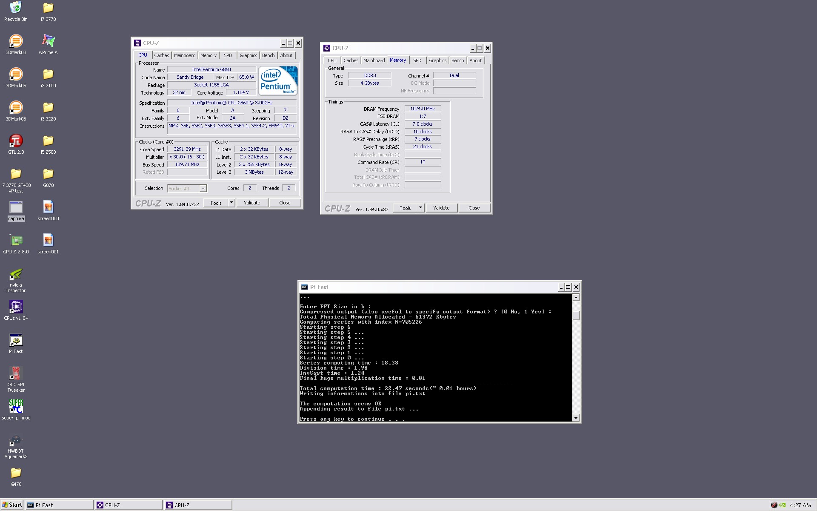
Task: Open the Windows Start menu
Action: 12,505
